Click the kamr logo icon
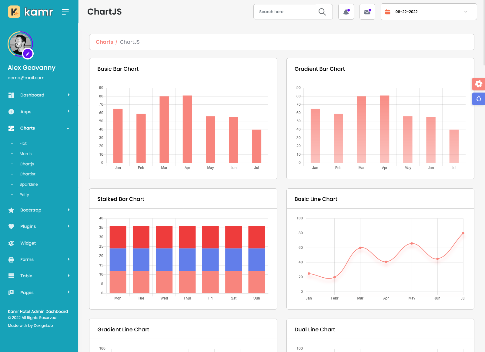 [x=14, y=12]
